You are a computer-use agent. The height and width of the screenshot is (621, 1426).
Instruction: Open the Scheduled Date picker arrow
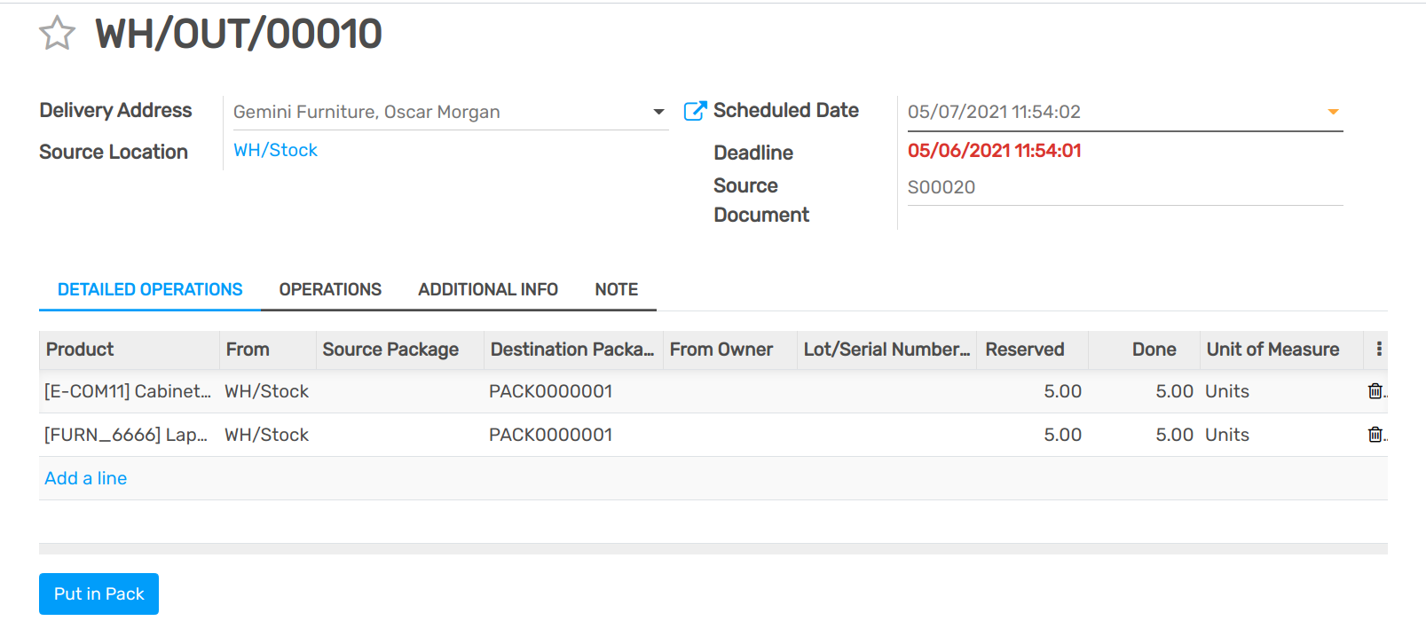coord(1332,112)
